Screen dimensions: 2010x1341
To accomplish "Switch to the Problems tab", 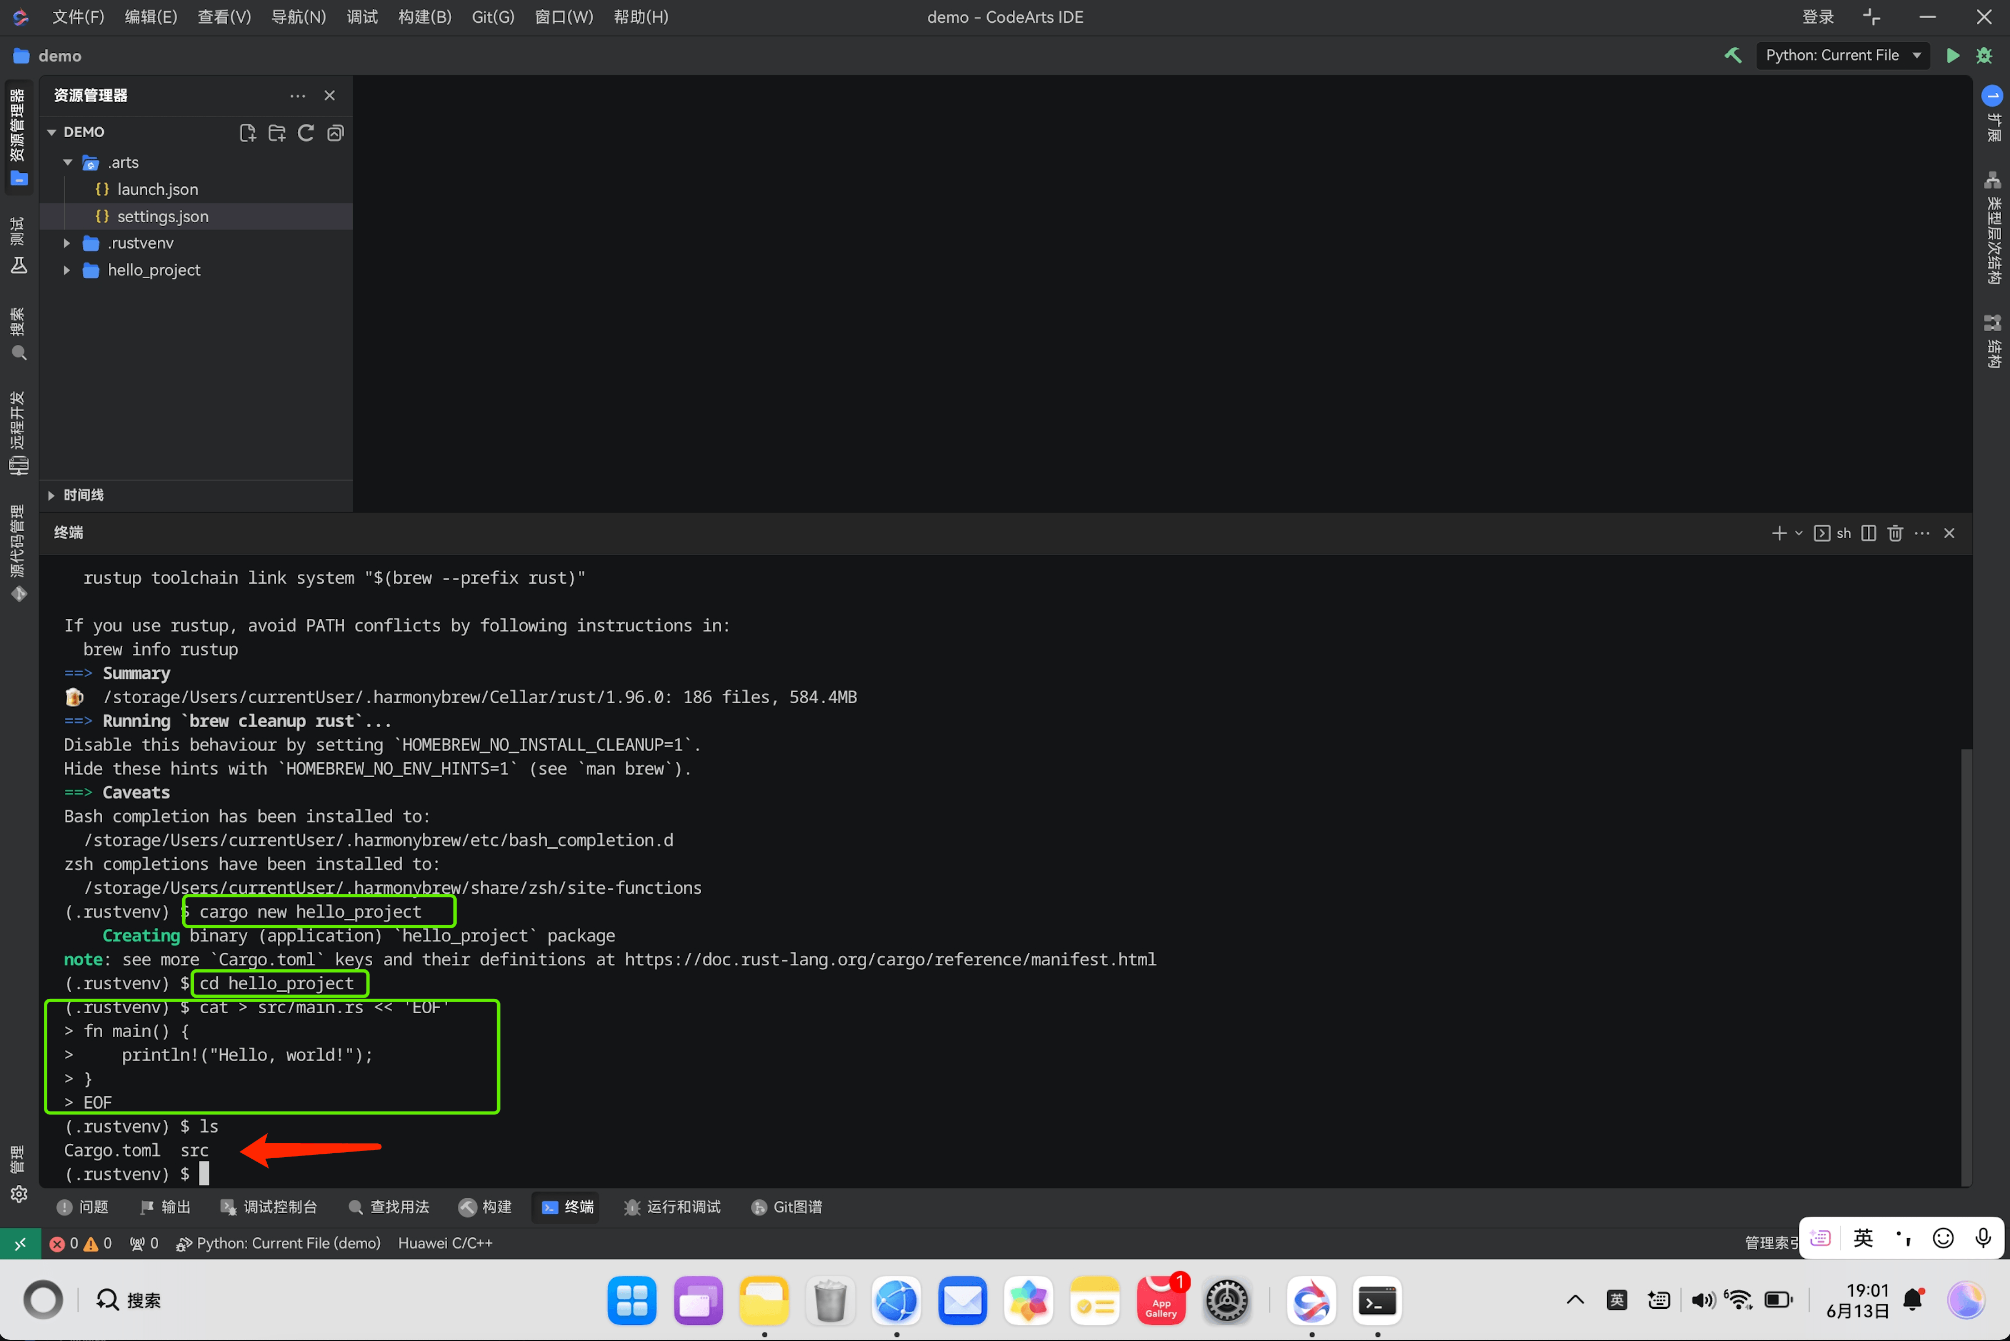I will (x=83, y=1207).
